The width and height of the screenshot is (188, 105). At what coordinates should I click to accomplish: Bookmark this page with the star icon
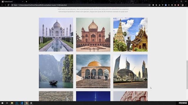(149, 5)
